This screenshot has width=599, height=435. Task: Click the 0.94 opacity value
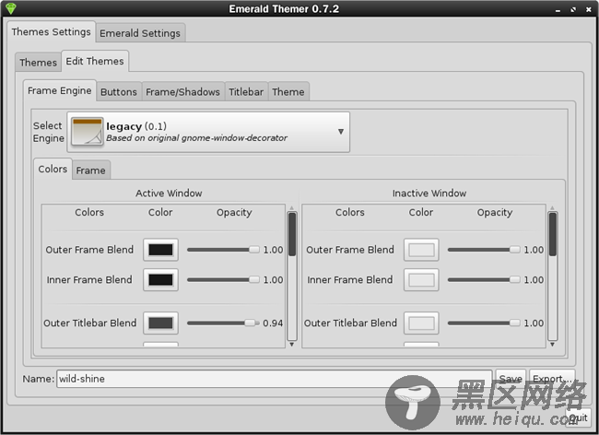[273, 323]
